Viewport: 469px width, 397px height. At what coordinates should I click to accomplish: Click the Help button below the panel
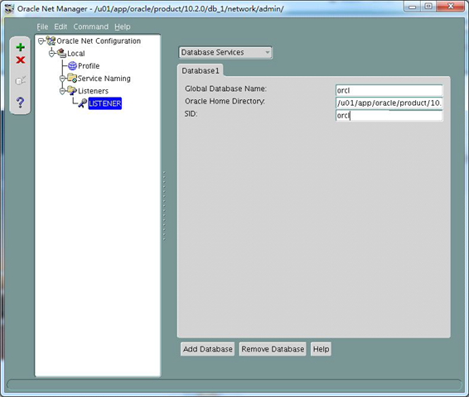[x=321, y=349]
